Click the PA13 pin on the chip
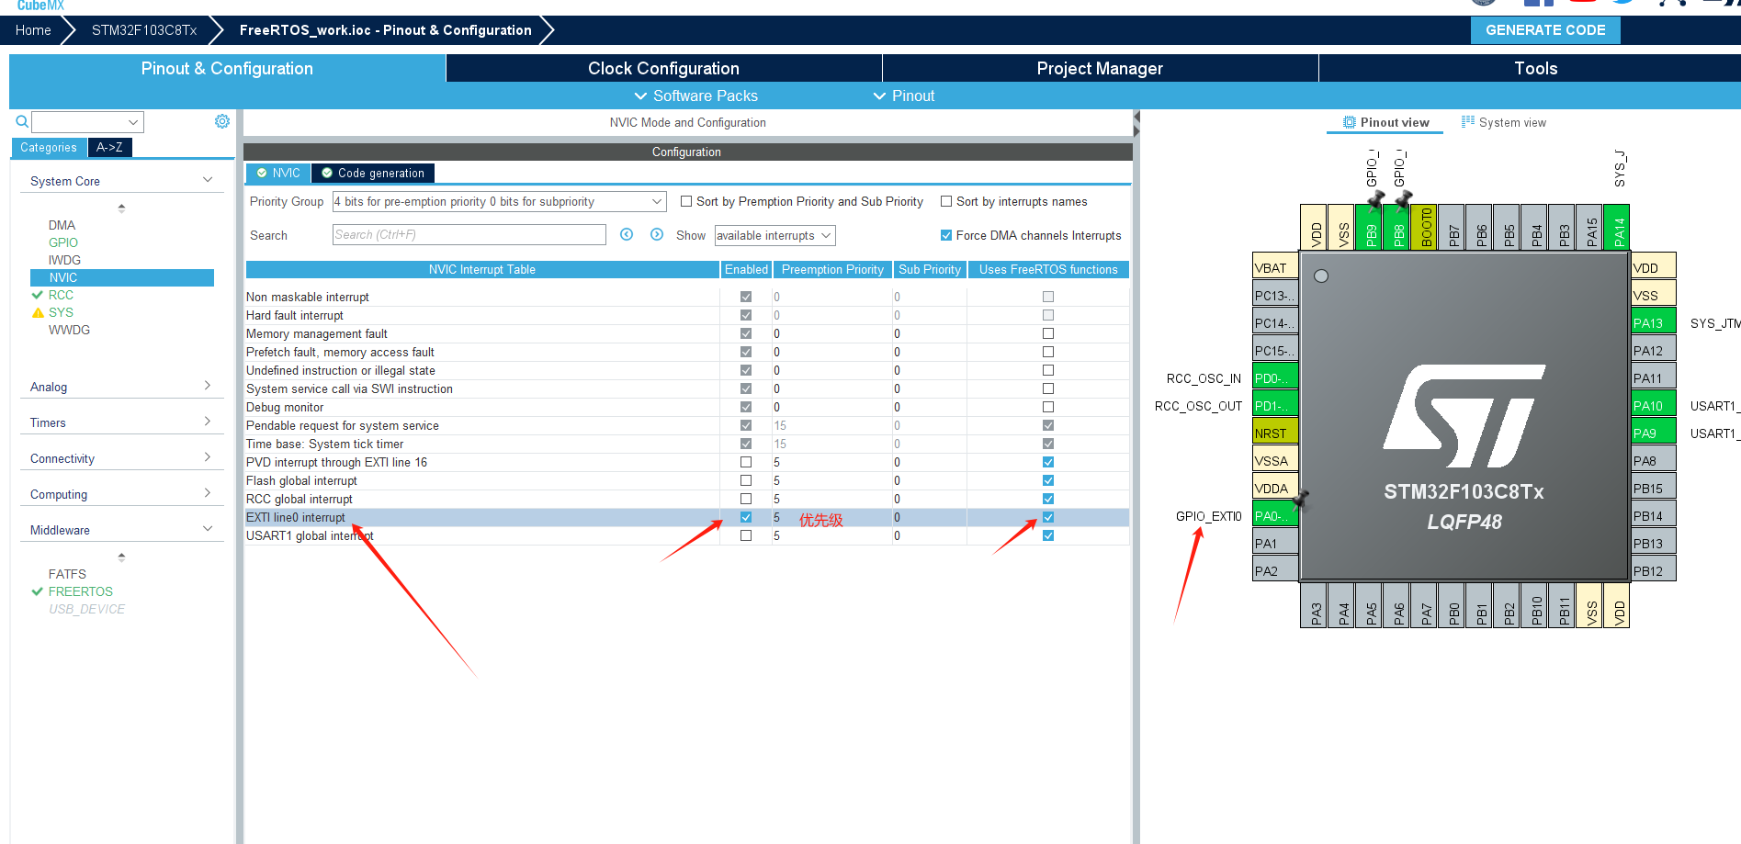Viewport: 1741px width, 844px height. 1654,322
